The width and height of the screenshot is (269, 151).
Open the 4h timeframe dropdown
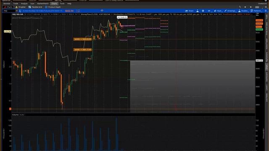pos(209,11)
